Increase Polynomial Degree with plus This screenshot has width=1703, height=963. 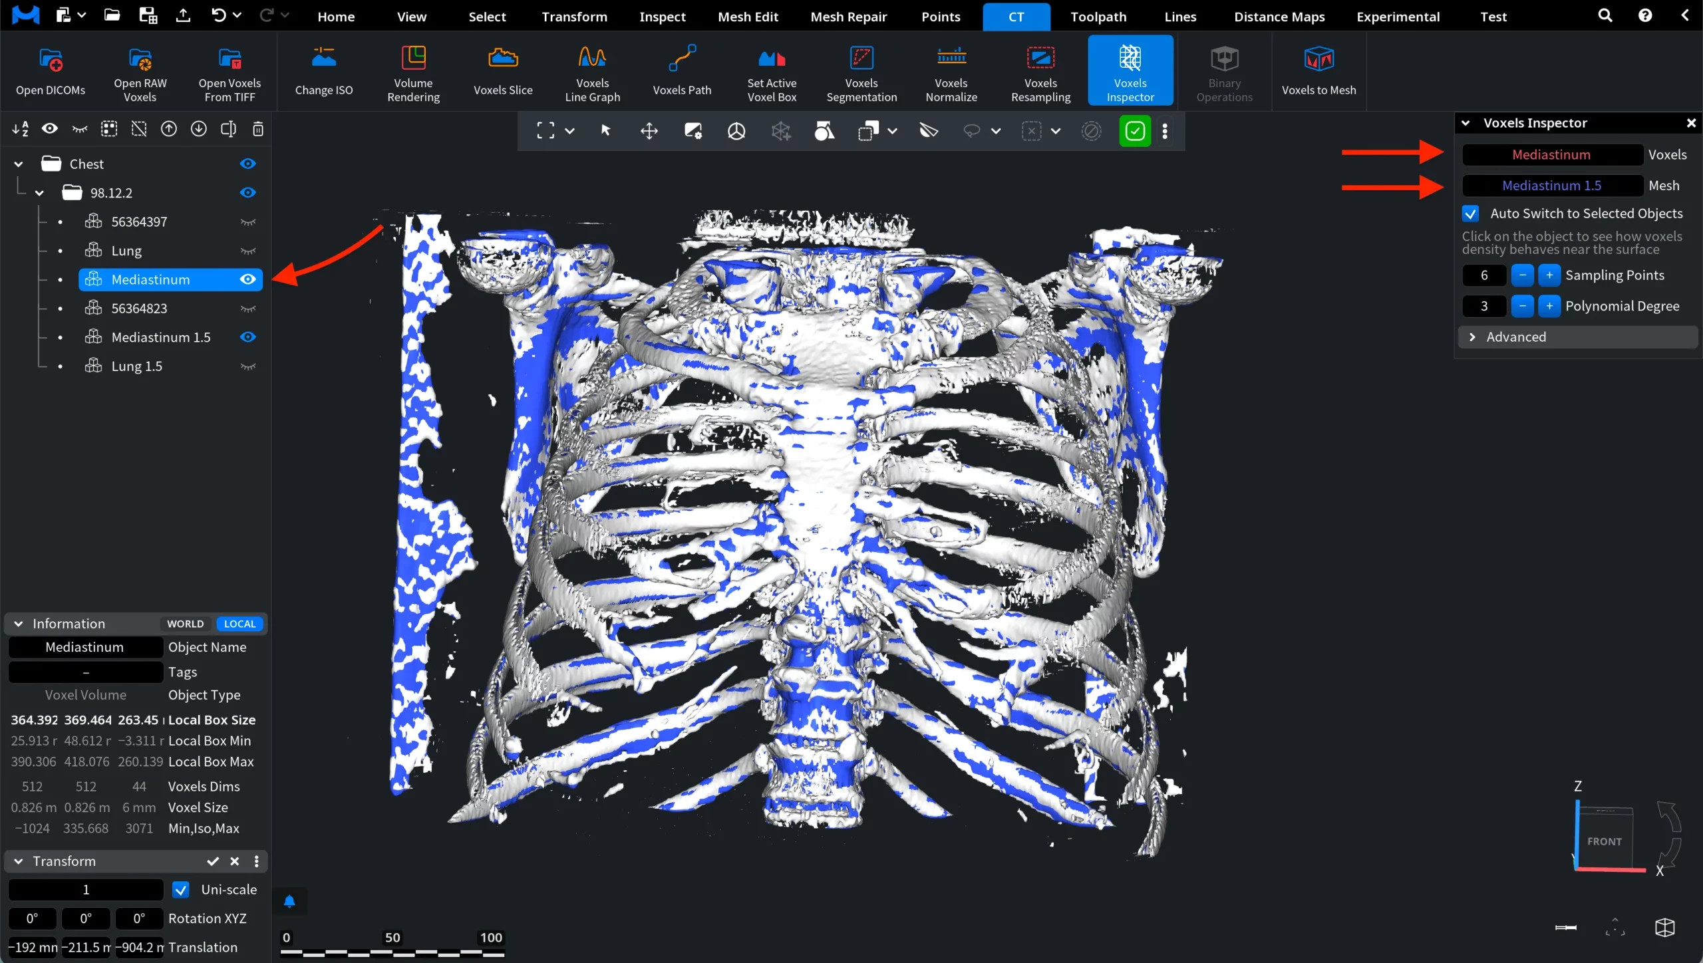tap(1549, 306)
